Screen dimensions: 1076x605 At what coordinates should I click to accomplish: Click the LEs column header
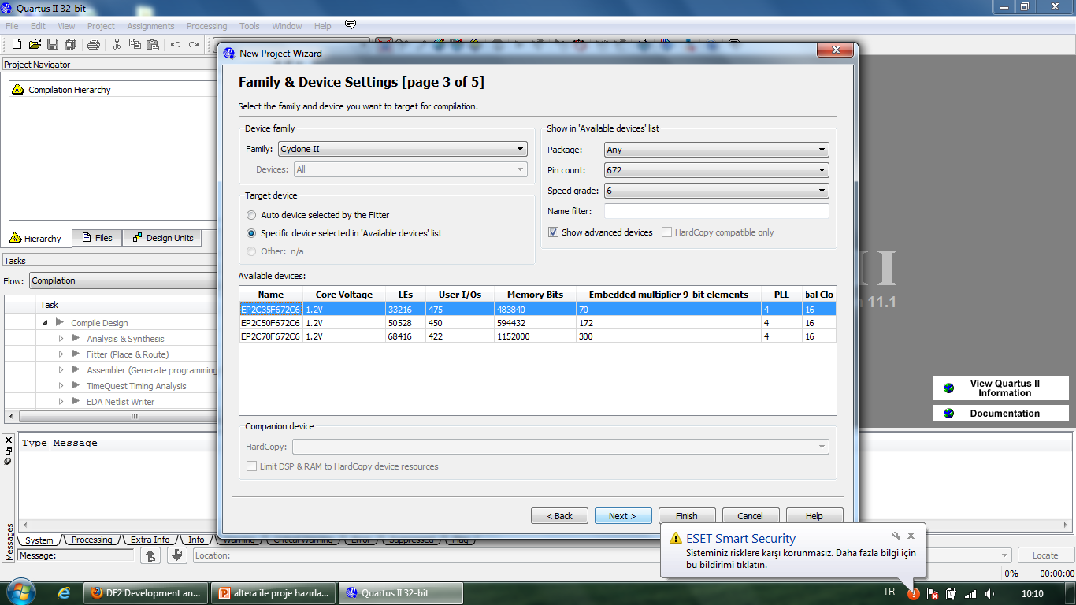[406, 295]
